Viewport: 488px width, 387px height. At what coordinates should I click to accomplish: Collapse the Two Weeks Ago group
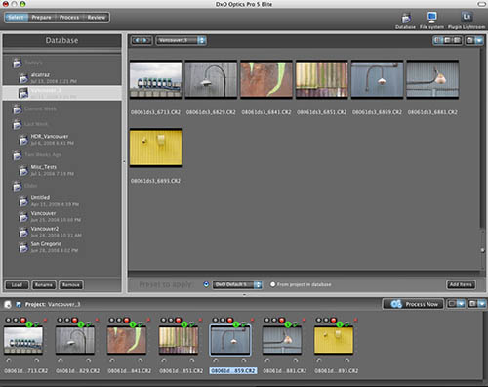click(18, 155)
